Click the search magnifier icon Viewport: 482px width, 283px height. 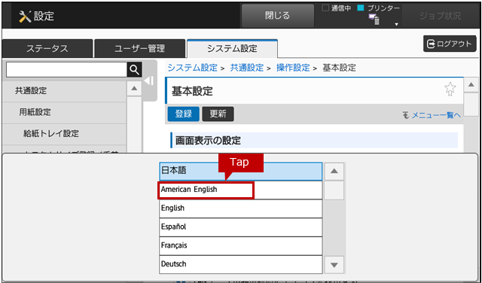tap(134, 70)
